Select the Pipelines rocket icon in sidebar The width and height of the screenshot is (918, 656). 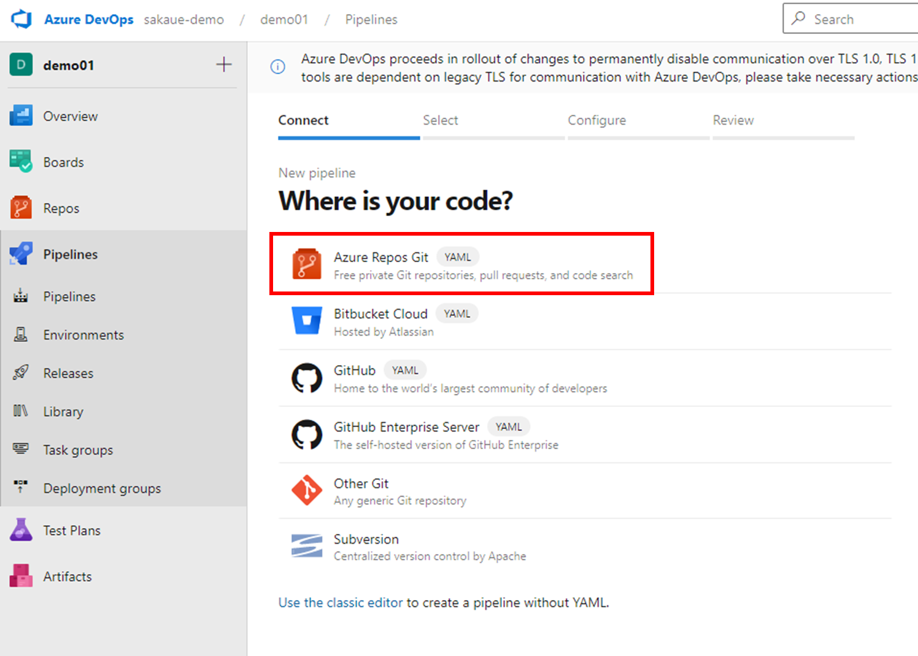point(21,254)
